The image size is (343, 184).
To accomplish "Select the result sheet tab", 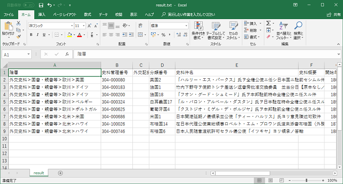I will point(39,173).
